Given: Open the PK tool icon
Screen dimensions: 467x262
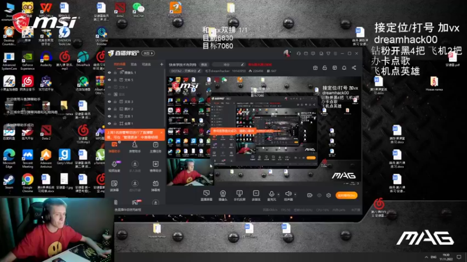Looking at the screenshot, I should point(135,203).
